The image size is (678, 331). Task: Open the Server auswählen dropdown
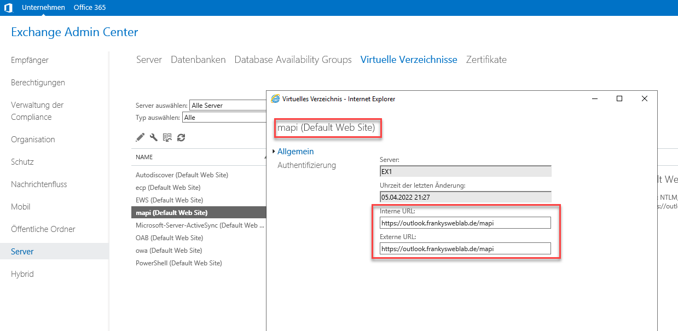227,105
